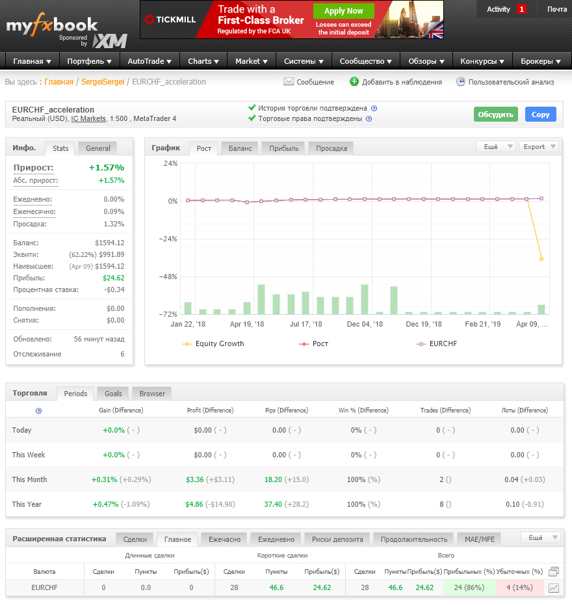Open the Главное statistics tab
This screenshot has width=572, height=605.
pos(177,539)
